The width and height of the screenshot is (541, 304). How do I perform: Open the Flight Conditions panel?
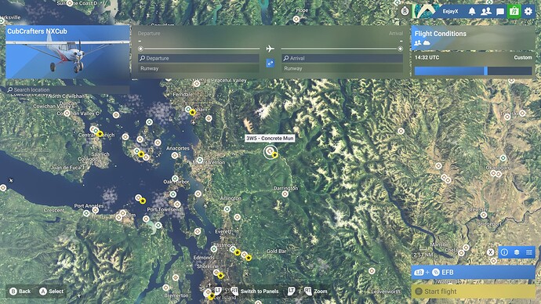[473, 38]
